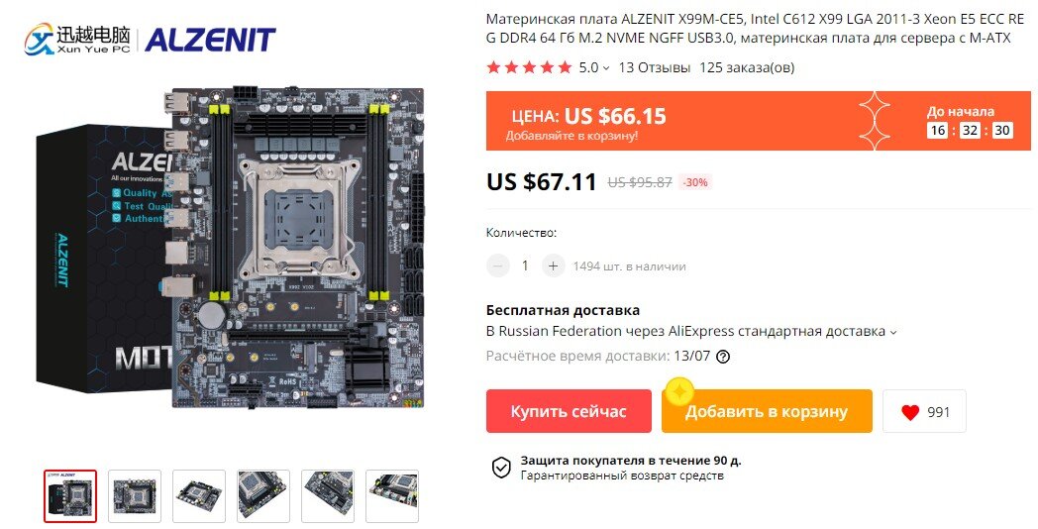Click the delivery time question mark icon

click(x=724, y=357)
